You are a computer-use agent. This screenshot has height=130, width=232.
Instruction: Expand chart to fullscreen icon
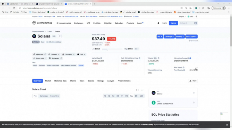point(137,90)
